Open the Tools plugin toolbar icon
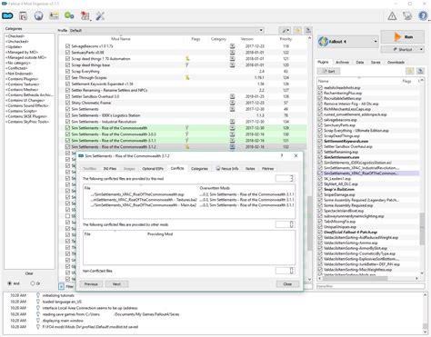This screenshot has height=337, width=431. coord(85,15)
